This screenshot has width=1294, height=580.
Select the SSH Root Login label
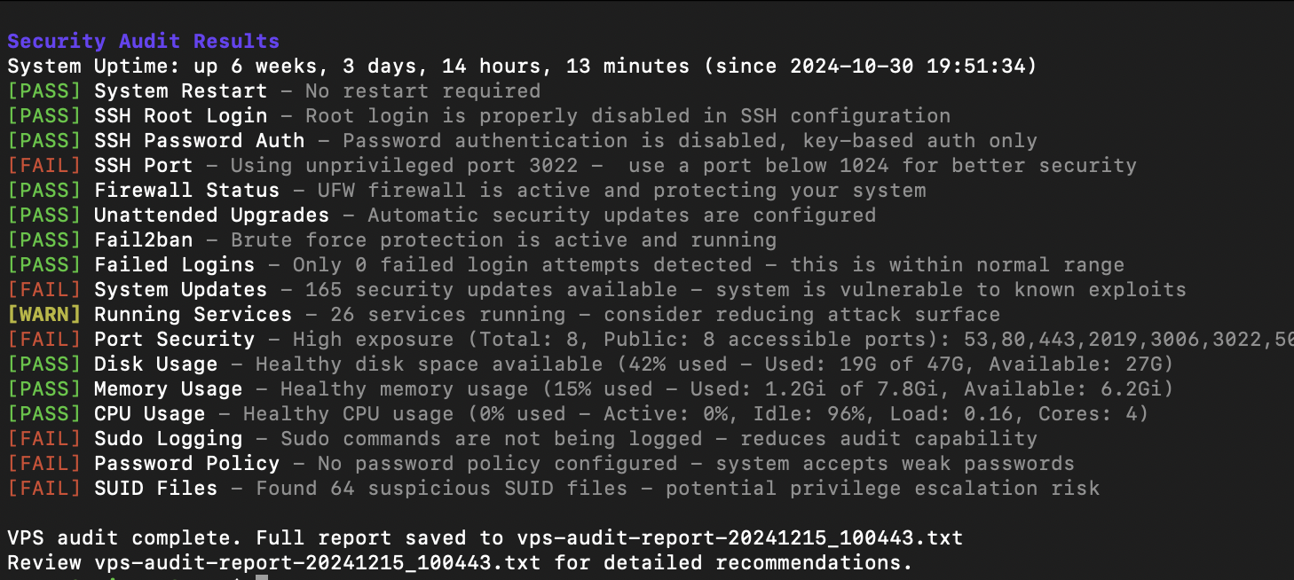coord(180,115)
